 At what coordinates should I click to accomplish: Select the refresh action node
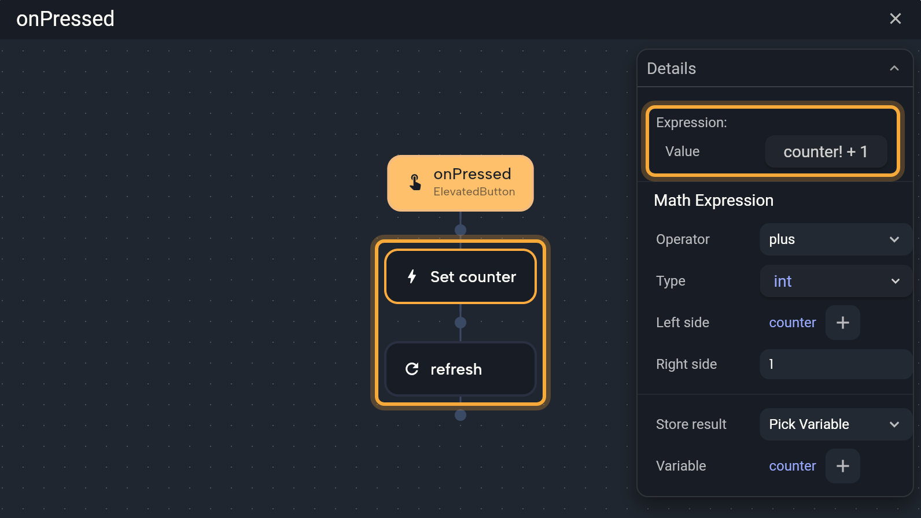click(461, 369)
